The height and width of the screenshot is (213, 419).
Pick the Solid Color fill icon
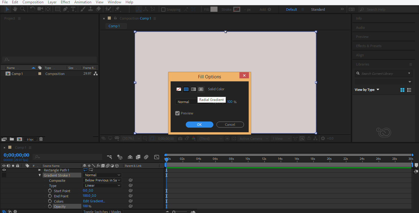coord(186,89)
